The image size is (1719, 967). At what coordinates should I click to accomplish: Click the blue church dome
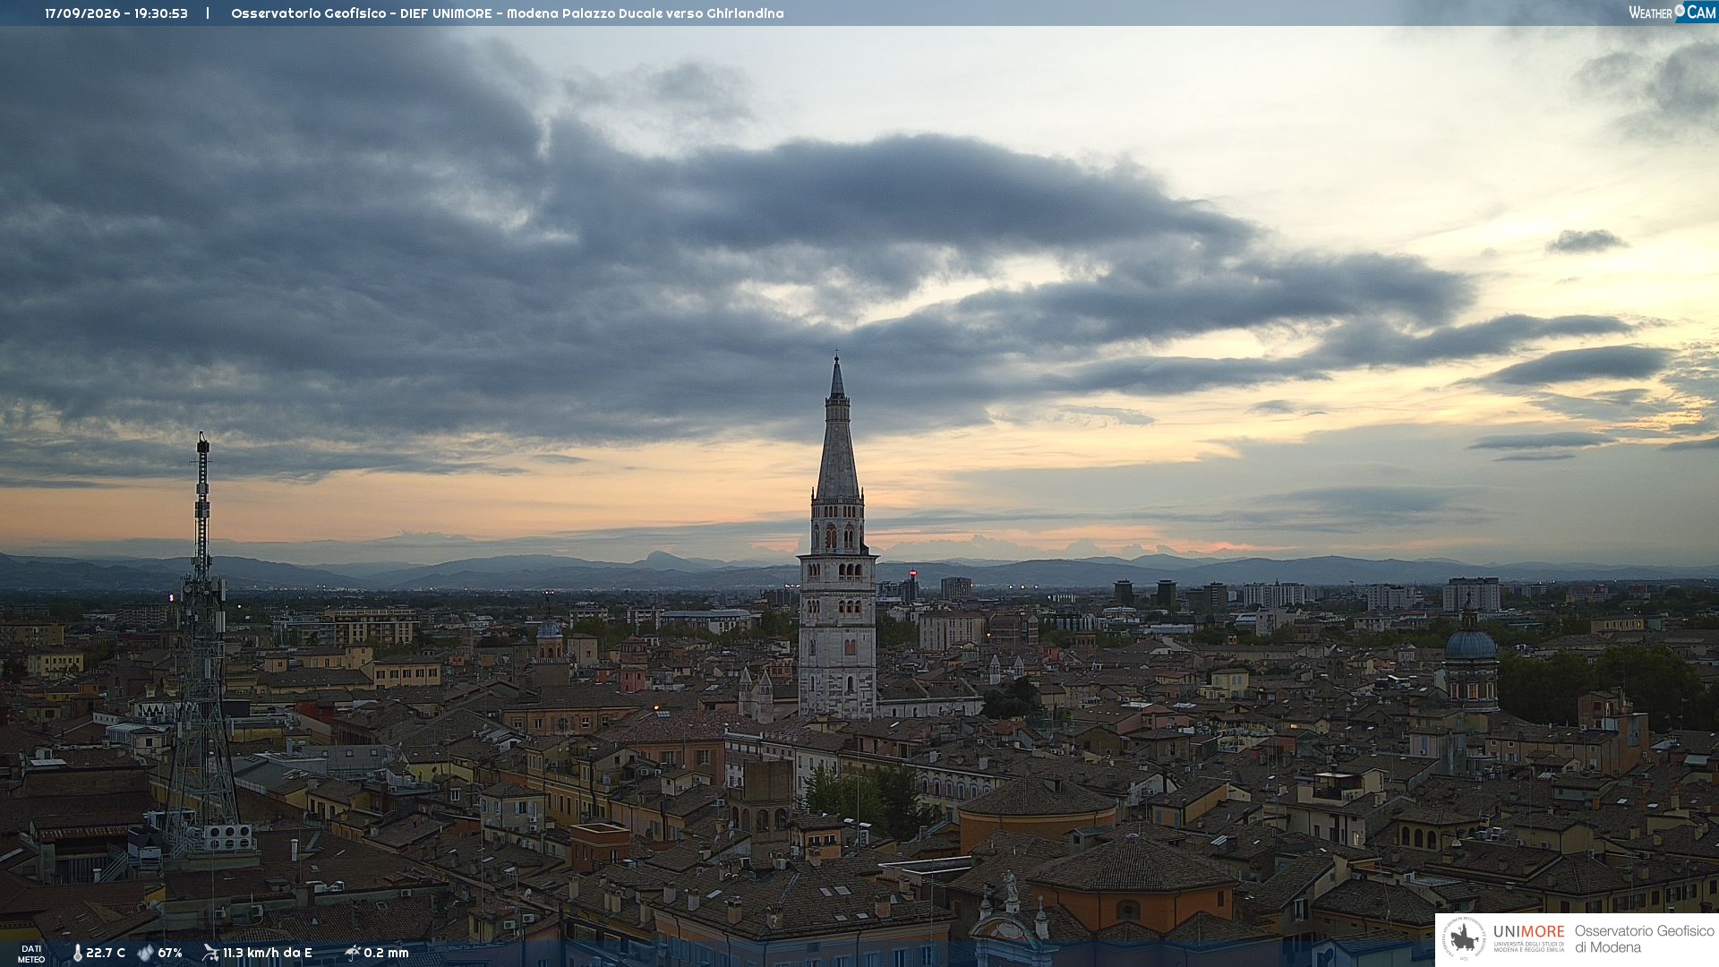[1470, 644]
